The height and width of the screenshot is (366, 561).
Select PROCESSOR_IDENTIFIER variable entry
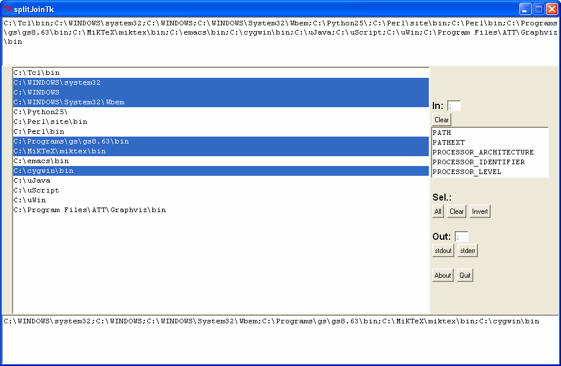click(478, 162)
